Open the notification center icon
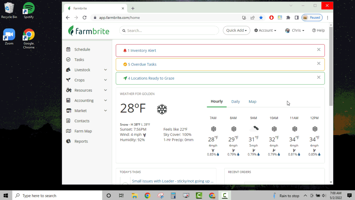The height and width of the screenshot is (200, 355). pyautogui.click(x=349, y=196)
